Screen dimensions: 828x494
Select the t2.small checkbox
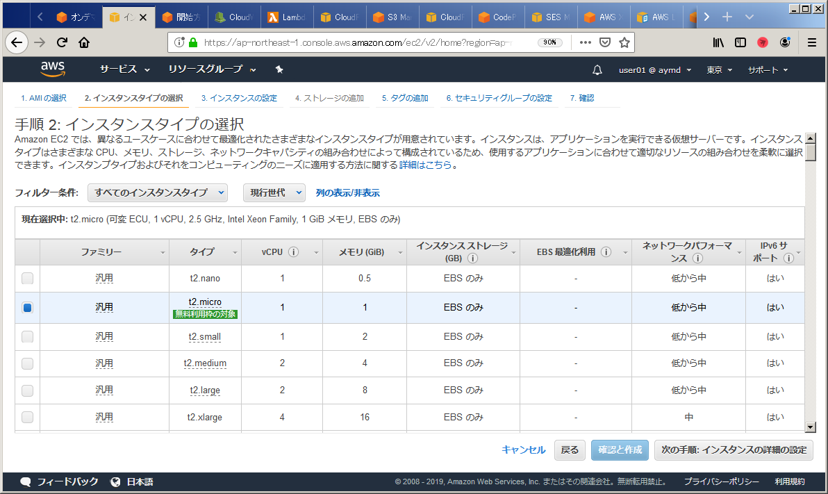28,336
